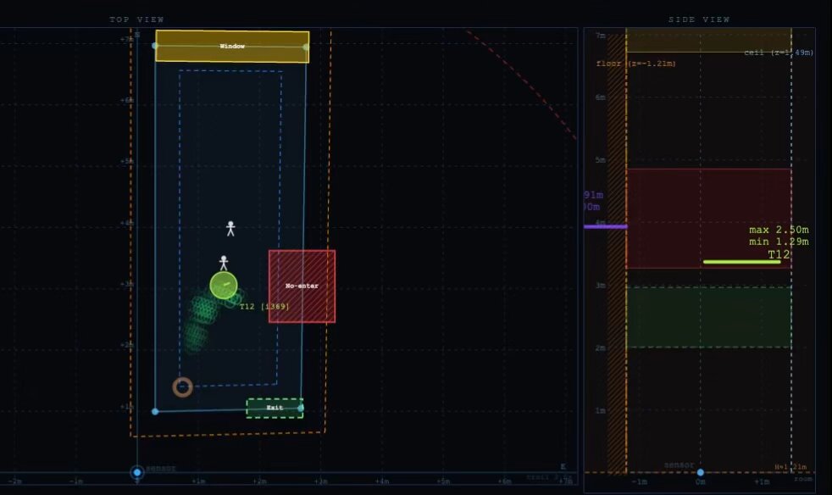Click the floor (z=-1.21m) label

635,64
